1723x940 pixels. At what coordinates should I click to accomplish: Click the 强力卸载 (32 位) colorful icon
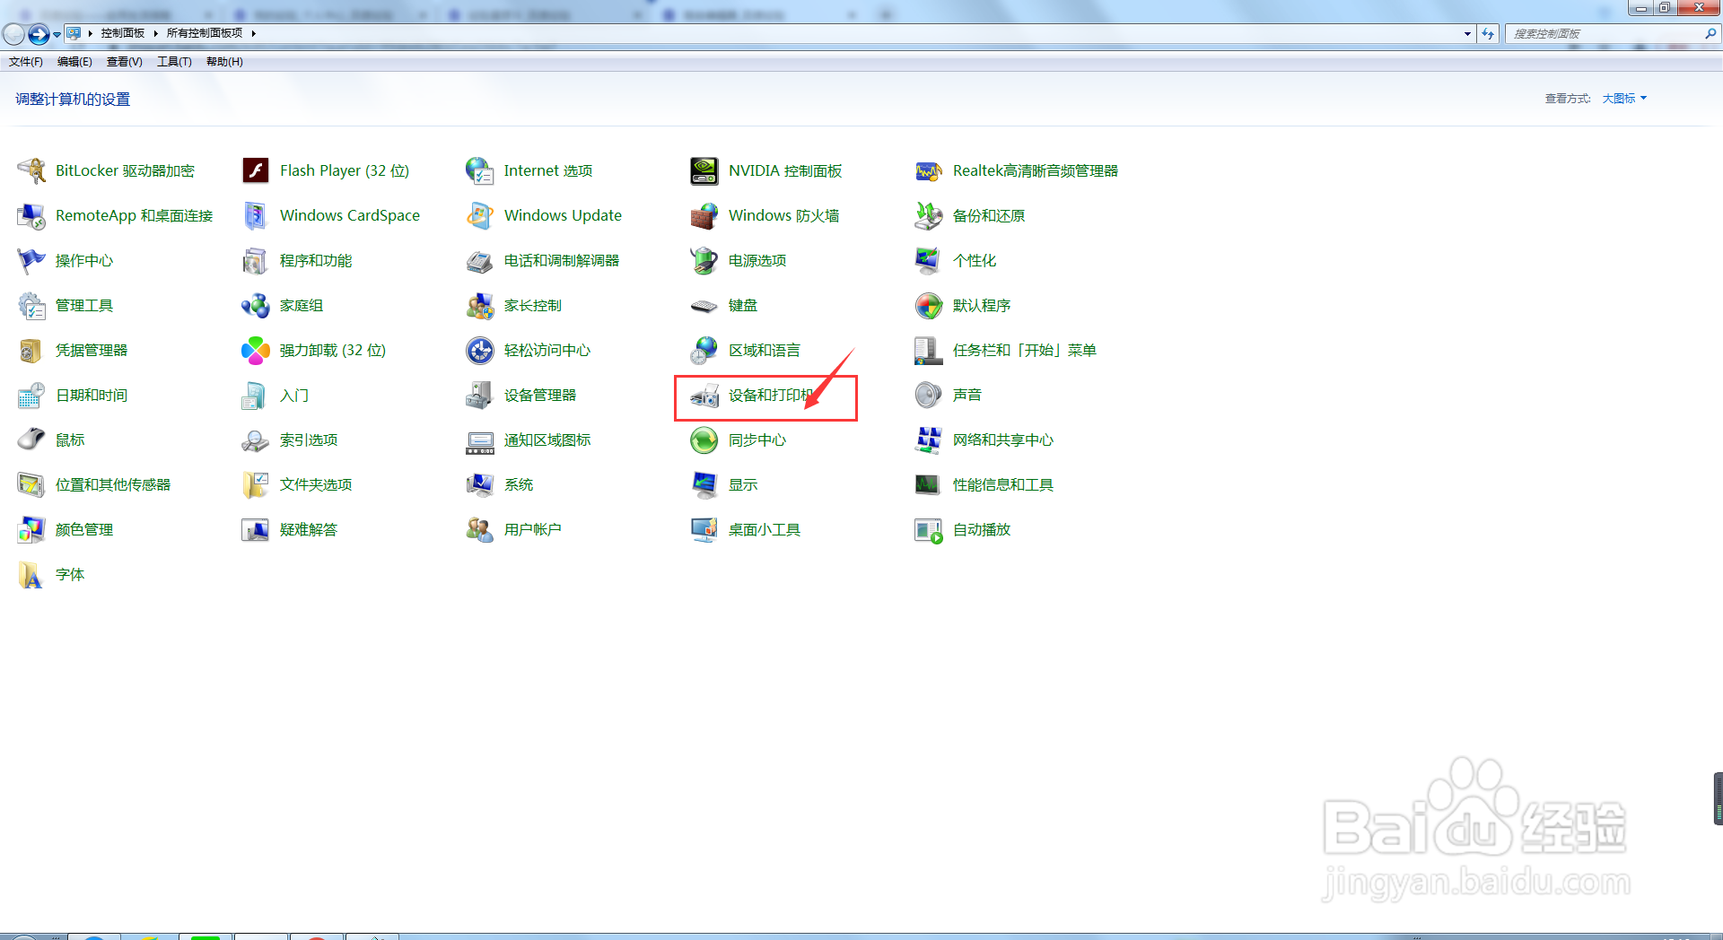pyautogui.click(x=256, y=350)
